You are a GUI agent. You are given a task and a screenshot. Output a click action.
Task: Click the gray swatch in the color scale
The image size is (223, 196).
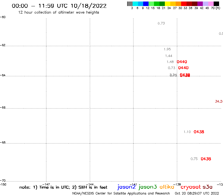130,4
